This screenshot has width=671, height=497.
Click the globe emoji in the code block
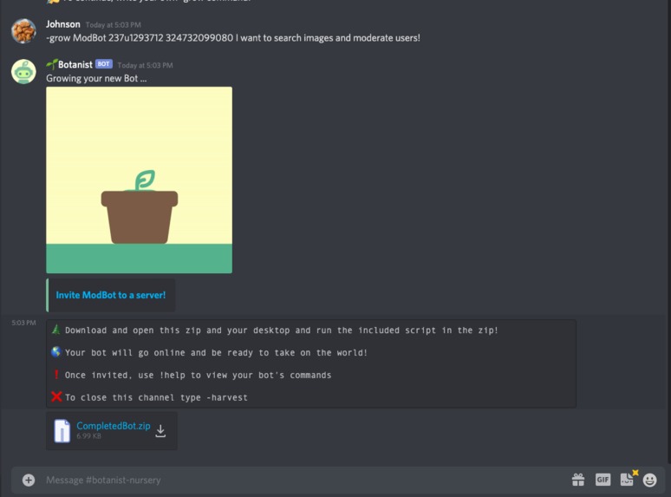(x=56, y=352)
